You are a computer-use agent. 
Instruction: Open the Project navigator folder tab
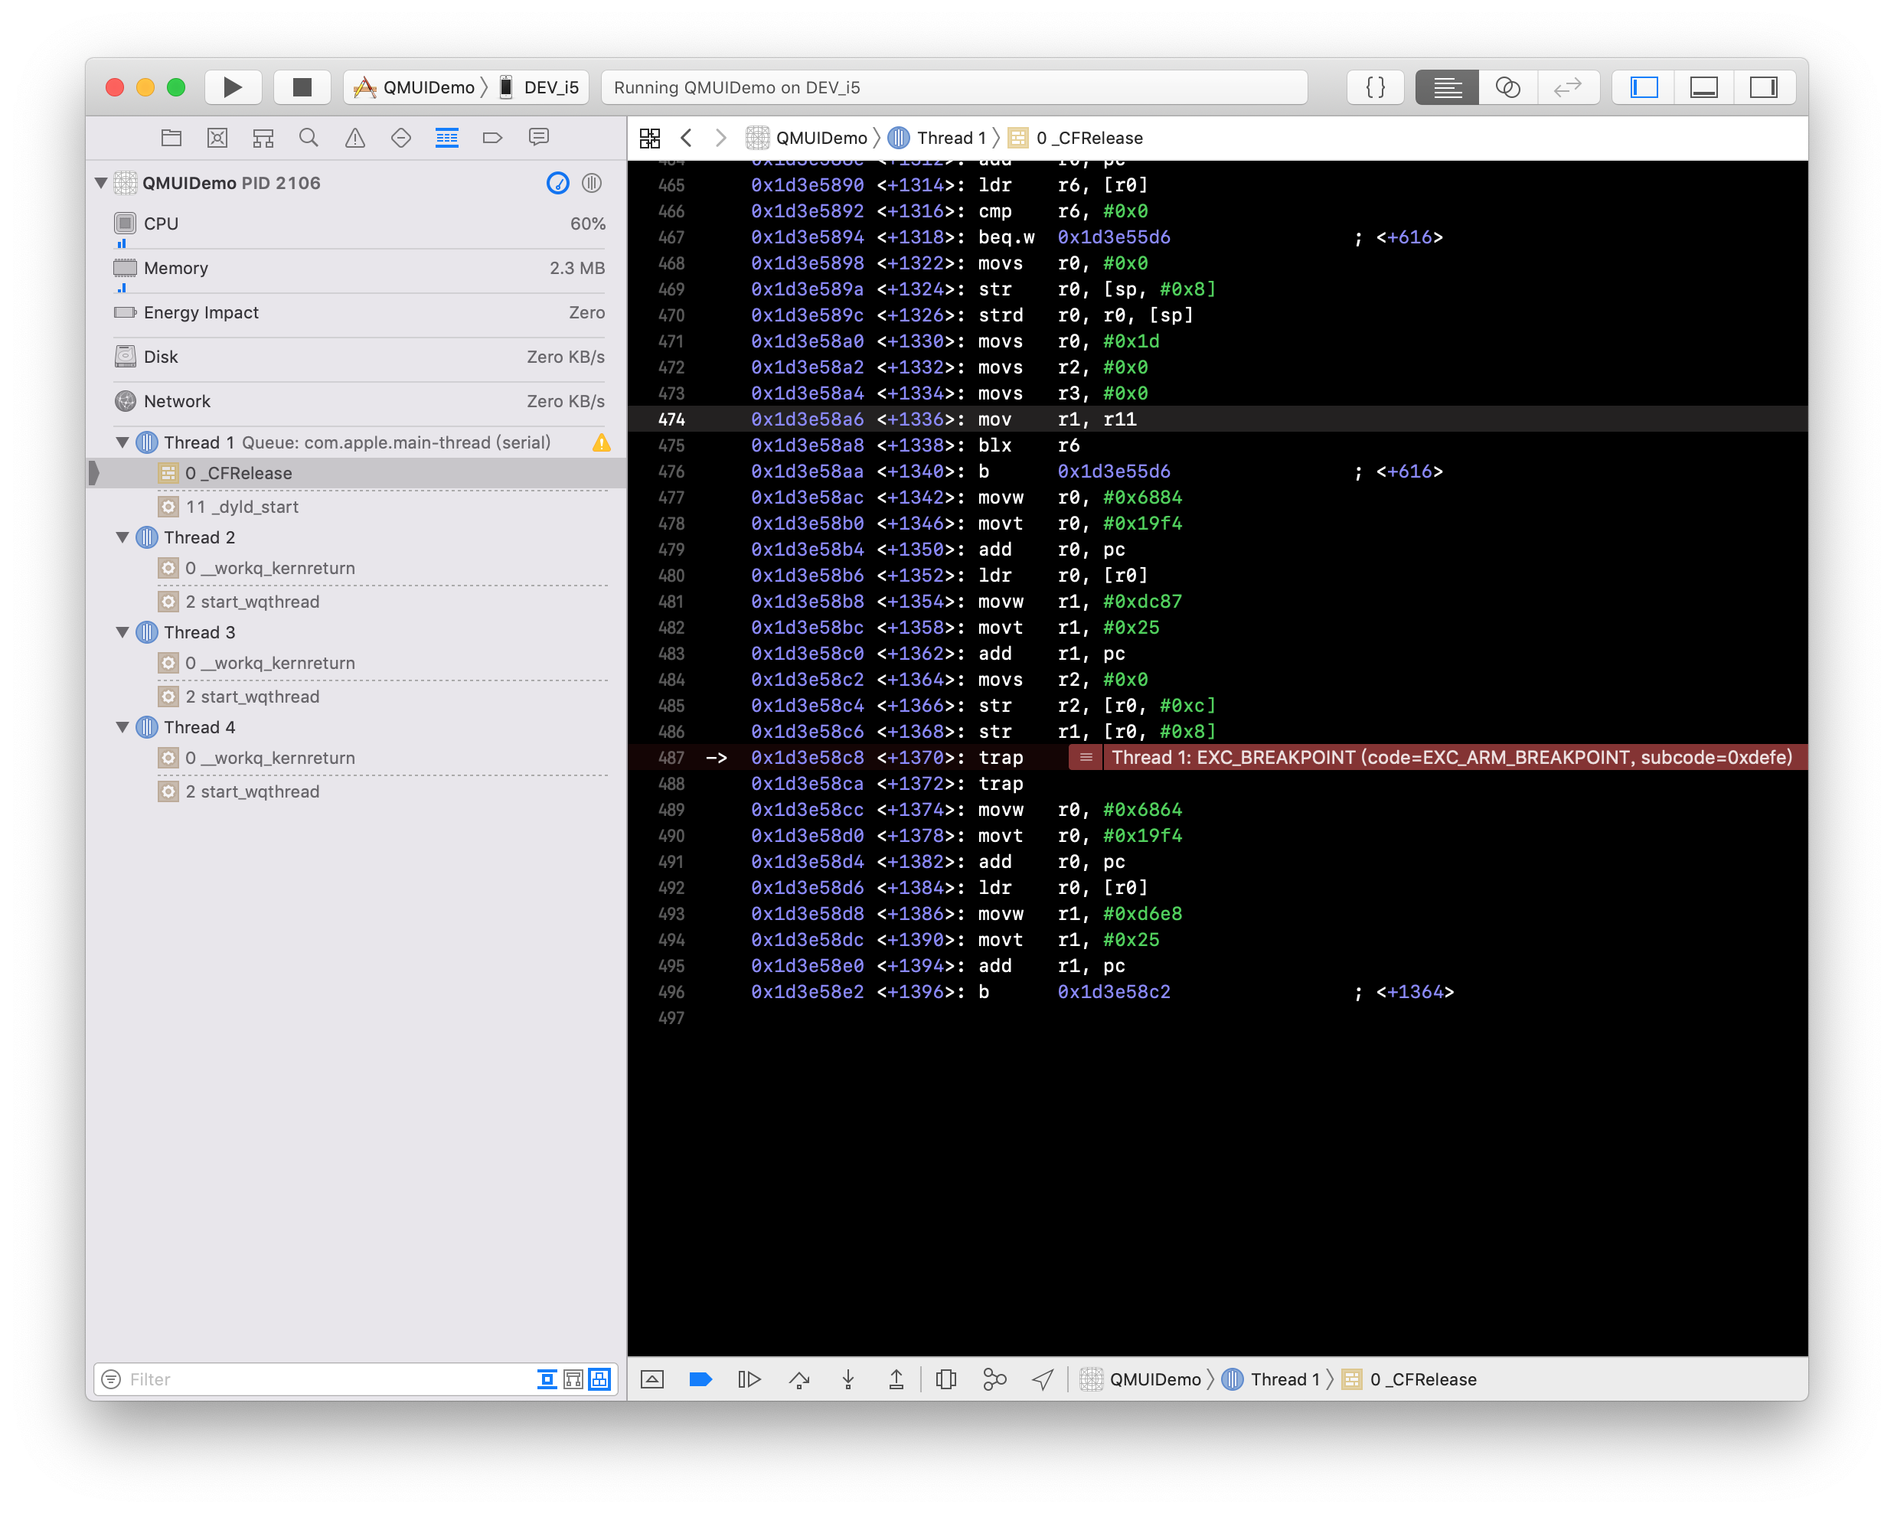171,137
